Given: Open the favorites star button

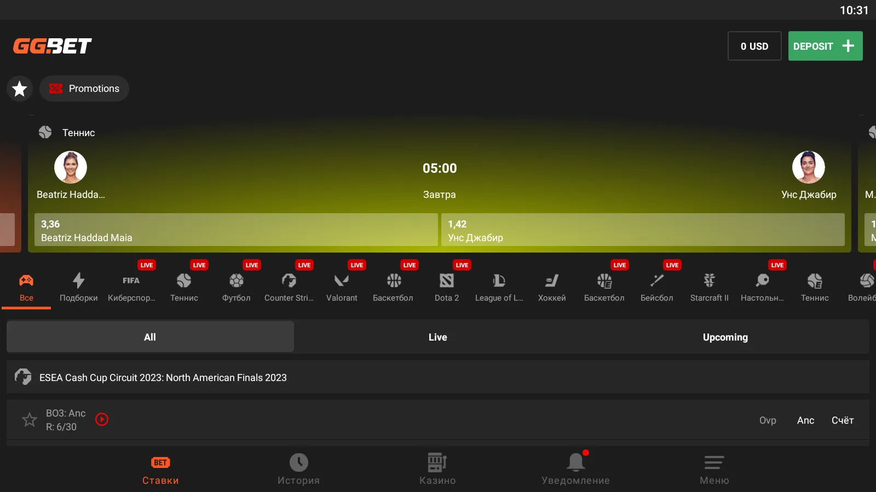Looking at the screenshot, I should [x=20, y=89].
